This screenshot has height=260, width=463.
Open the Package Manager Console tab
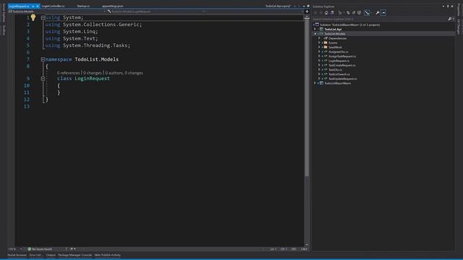[x=75, y=255]
